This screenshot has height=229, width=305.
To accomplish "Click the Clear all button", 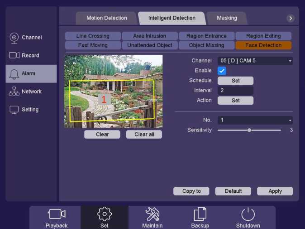I will click(x=144, y=134).
